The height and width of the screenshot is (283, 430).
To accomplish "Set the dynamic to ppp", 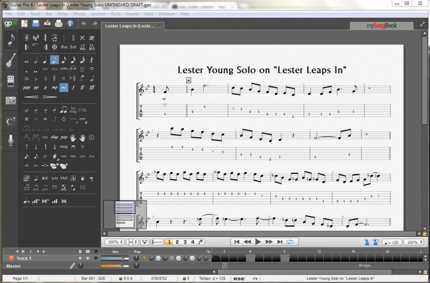I will pos(26,88).
